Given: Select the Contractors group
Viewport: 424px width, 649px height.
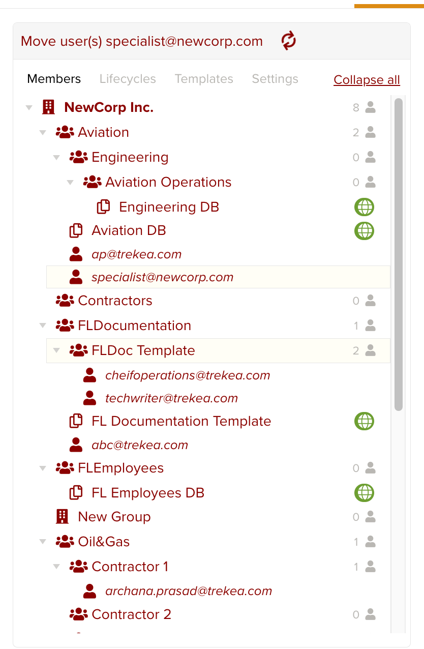Looking at the screenshot, I should 115,301.
